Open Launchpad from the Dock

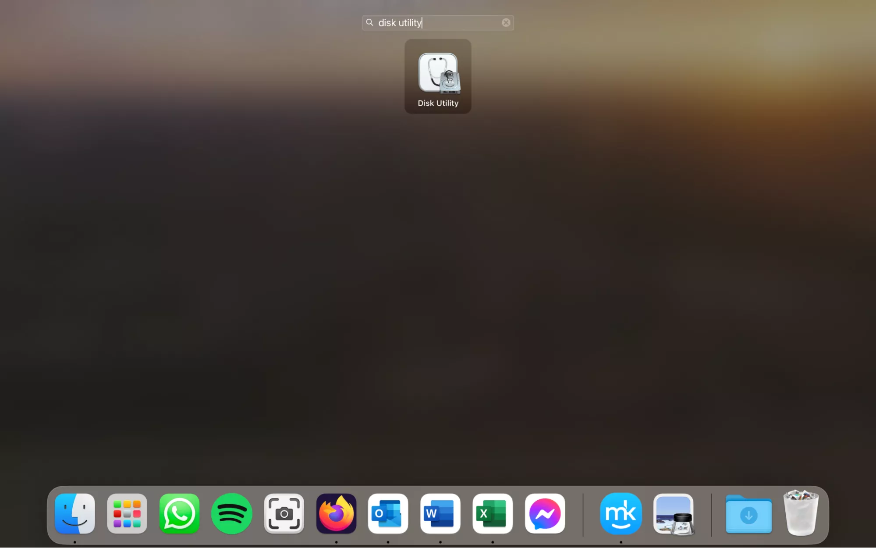(x=127, y=513)
